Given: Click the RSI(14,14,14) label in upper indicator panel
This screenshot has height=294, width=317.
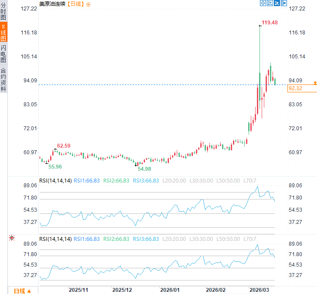Looking at the screenshot, I should [55, 181].
